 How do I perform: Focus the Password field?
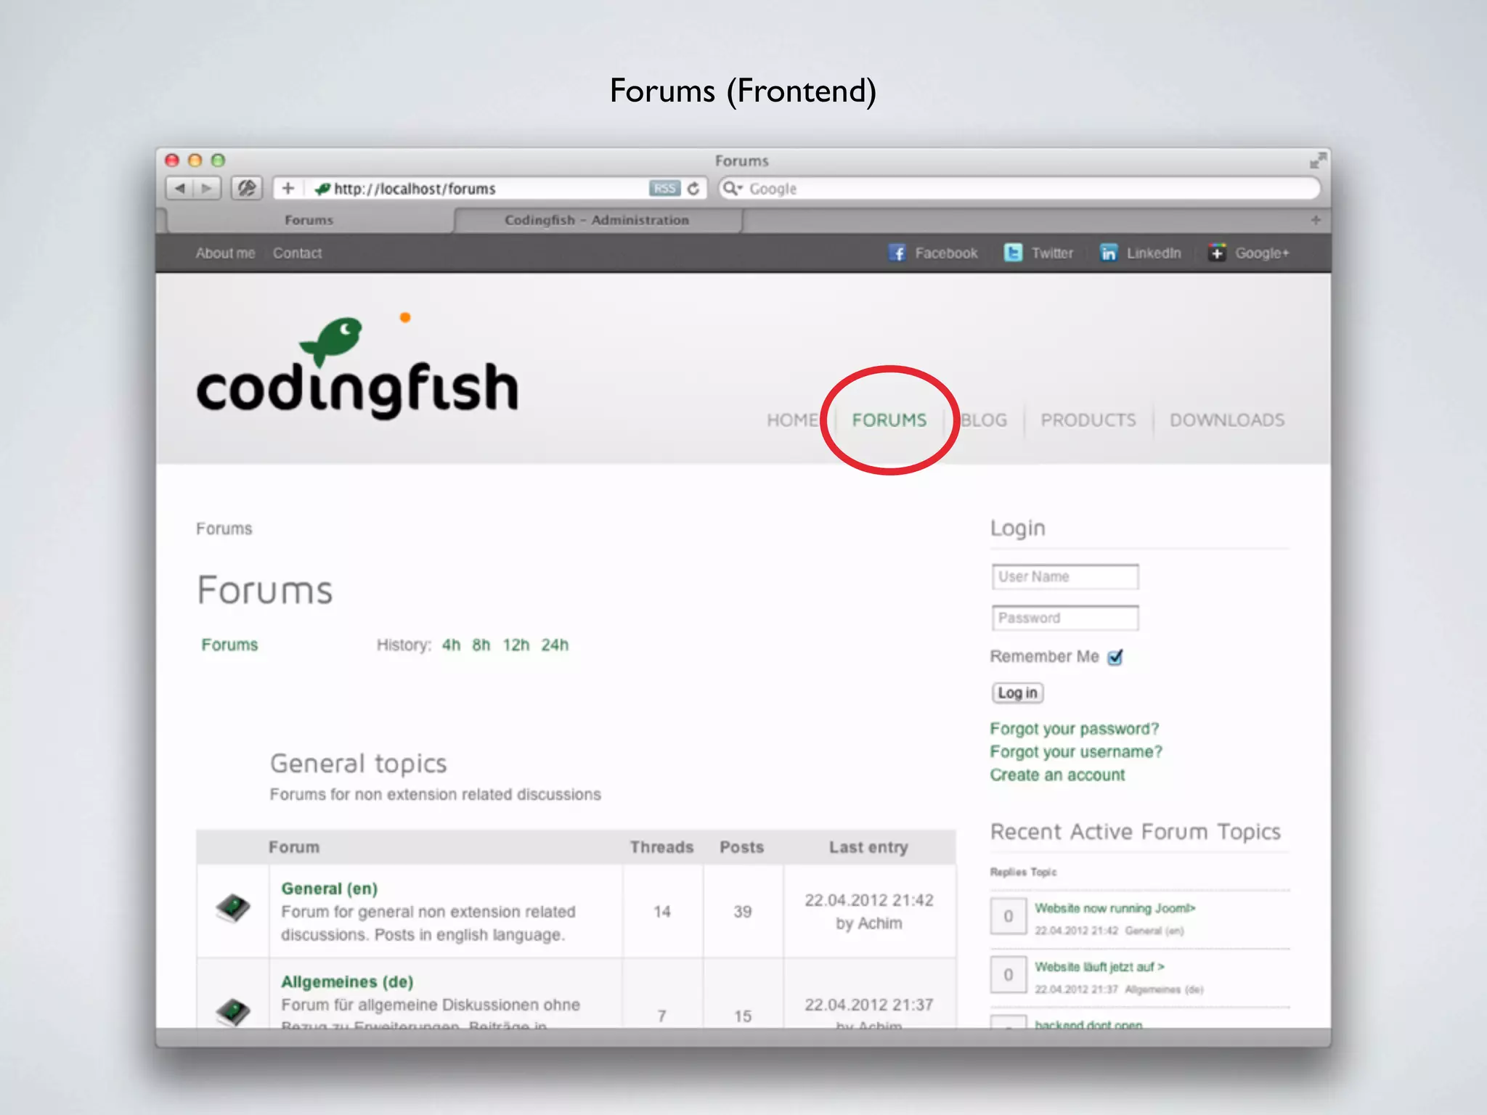click(1065, 618)
